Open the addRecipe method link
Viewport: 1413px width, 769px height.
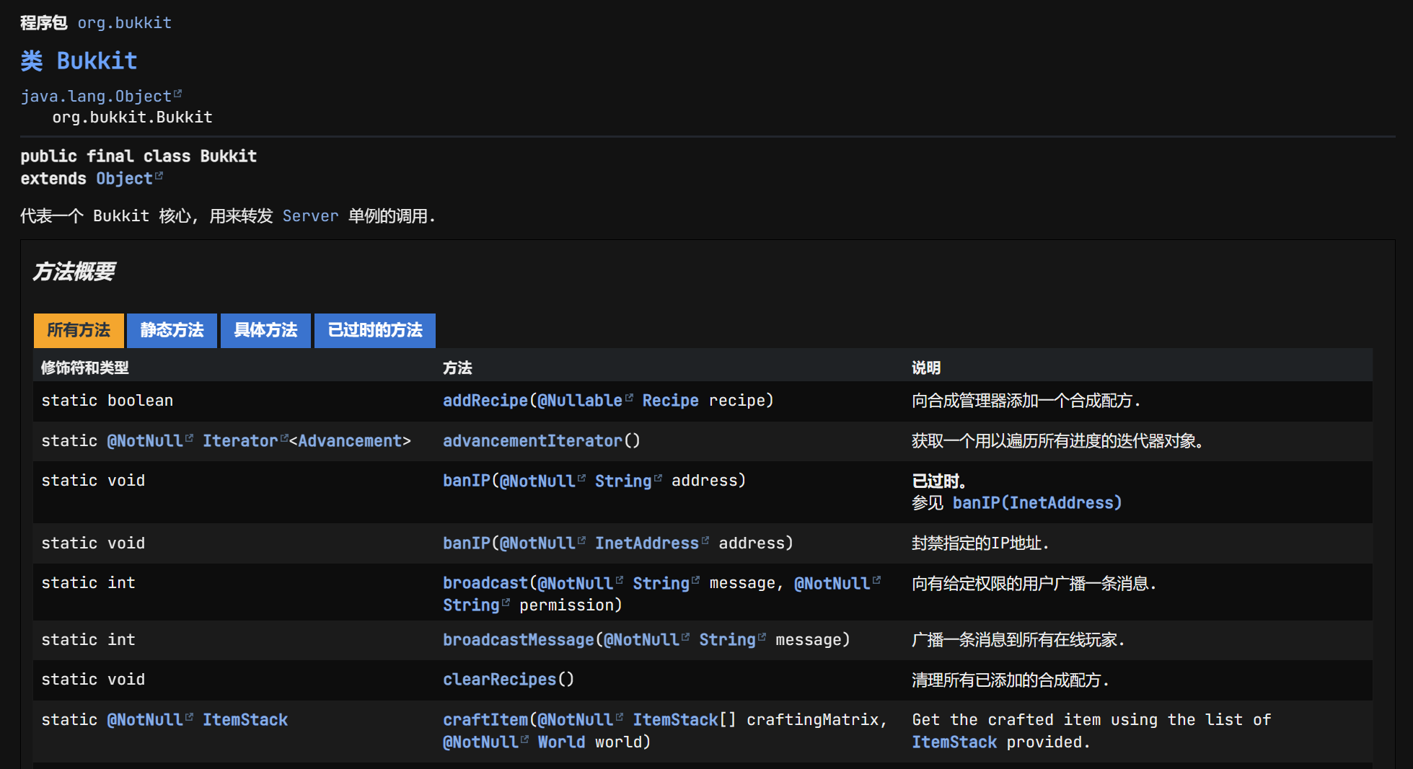485,401
